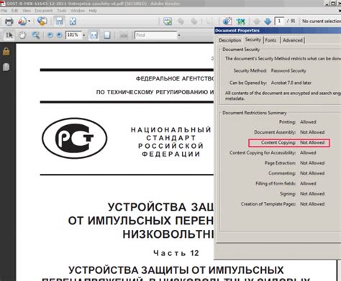Click the 'Password Security' method value
The image size is (341, 281).
tap(288, 70)
